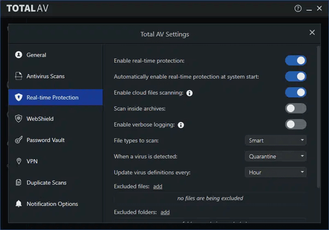Screen dimensions: 329x230
Task: Click add link for Excluded files
Action: (x=157, y=186)
